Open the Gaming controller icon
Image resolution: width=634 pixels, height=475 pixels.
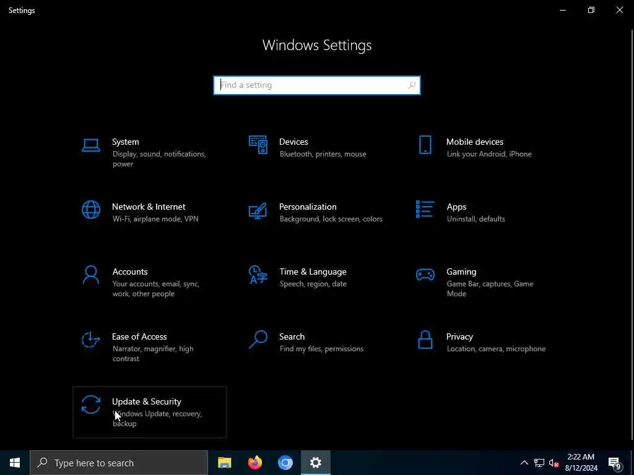coord(425,275)
